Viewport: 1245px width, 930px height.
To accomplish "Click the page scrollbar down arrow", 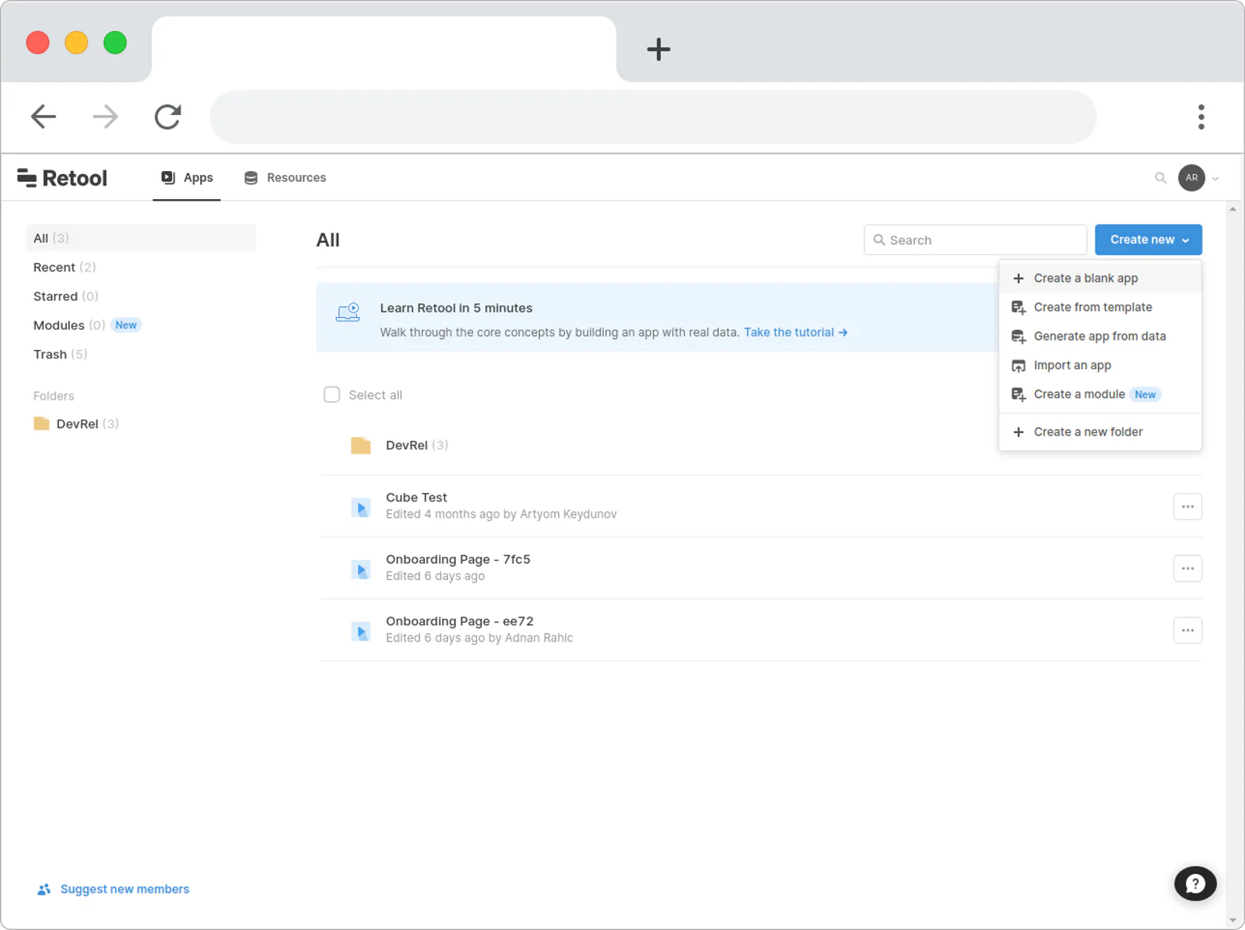I will click(1233, 920).
